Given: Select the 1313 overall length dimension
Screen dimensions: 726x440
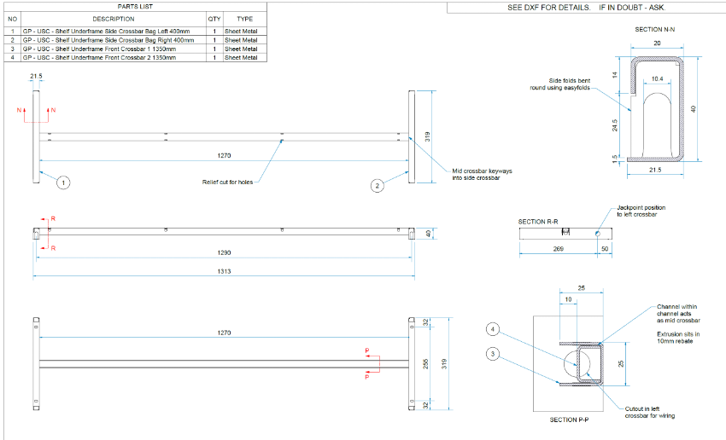Looking at the screenshot, I should [x=225, y=271].
